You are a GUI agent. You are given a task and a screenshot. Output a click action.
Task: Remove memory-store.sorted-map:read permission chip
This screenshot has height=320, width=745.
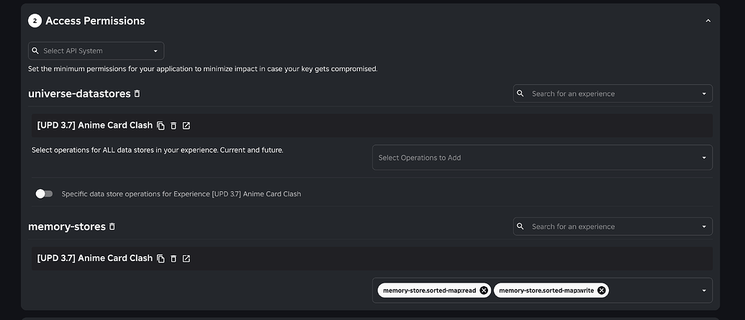coord(484,291)
